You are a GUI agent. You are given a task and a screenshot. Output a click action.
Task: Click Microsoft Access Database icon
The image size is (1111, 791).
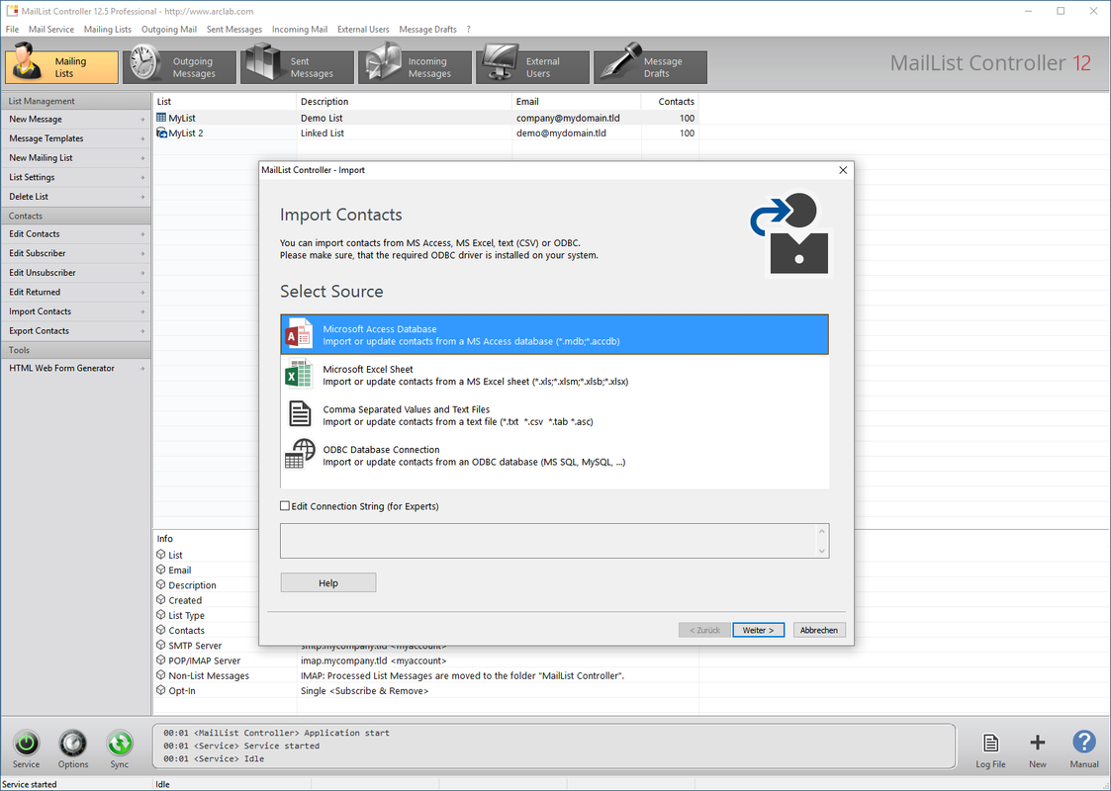tap(299, 334)
